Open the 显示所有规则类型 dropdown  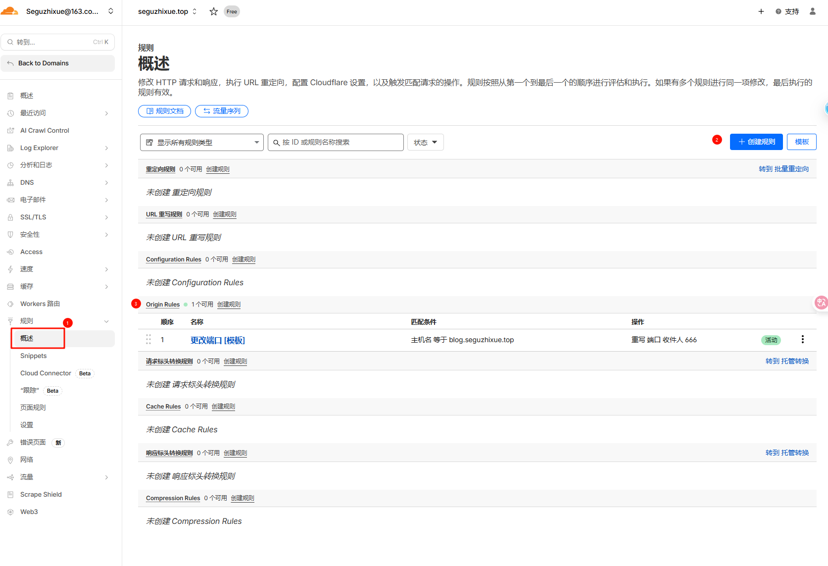[201, 143]
